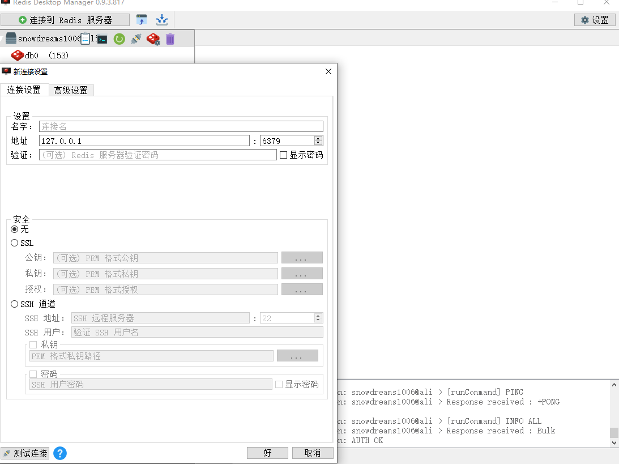
Task: Open the 连接设置 tab
Action: click(24, 90)
